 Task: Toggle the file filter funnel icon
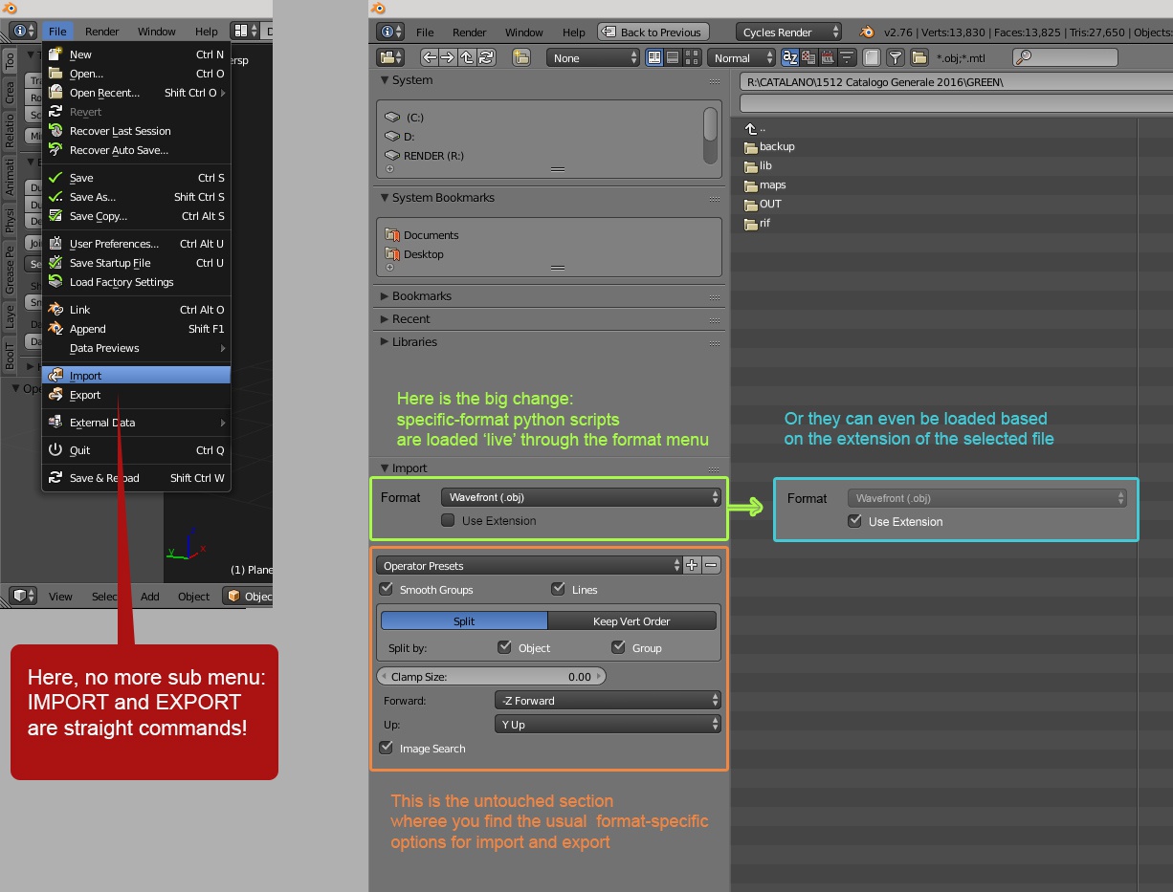(895, 57)
